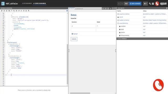Click the usuarios value text
Image resolution: width=168 pixels, height=94 pixels.
(x=155, y=14)
